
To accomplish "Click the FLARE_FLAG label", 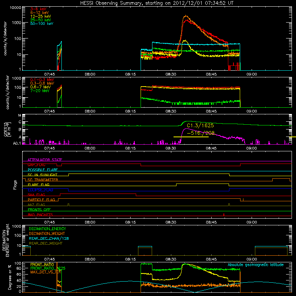I will [x=38, y=185].
